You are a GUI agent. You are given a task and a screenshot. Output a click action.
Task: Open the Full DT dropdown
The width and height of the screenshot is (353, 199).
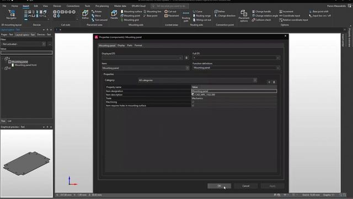278,58
